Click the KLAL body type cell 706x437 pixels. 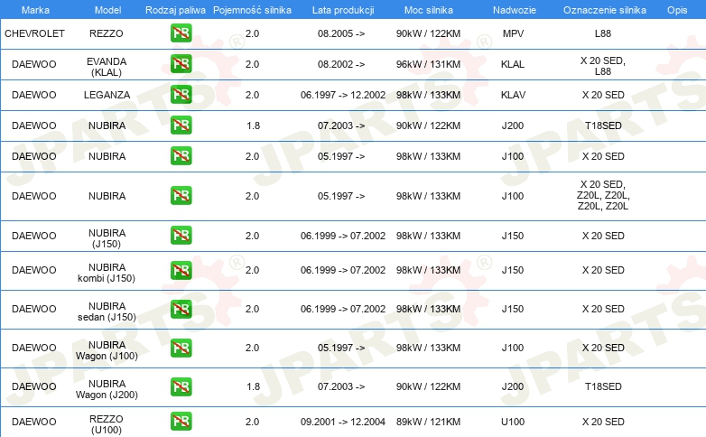(513, 64)
